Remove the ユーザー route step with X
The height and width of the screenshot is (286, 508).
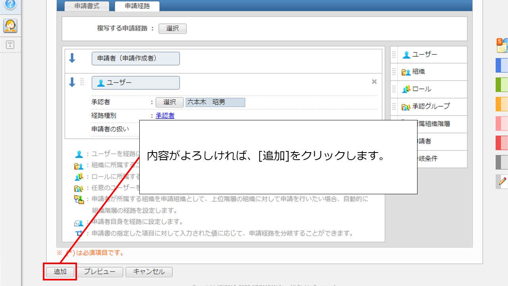click(374, 81)
